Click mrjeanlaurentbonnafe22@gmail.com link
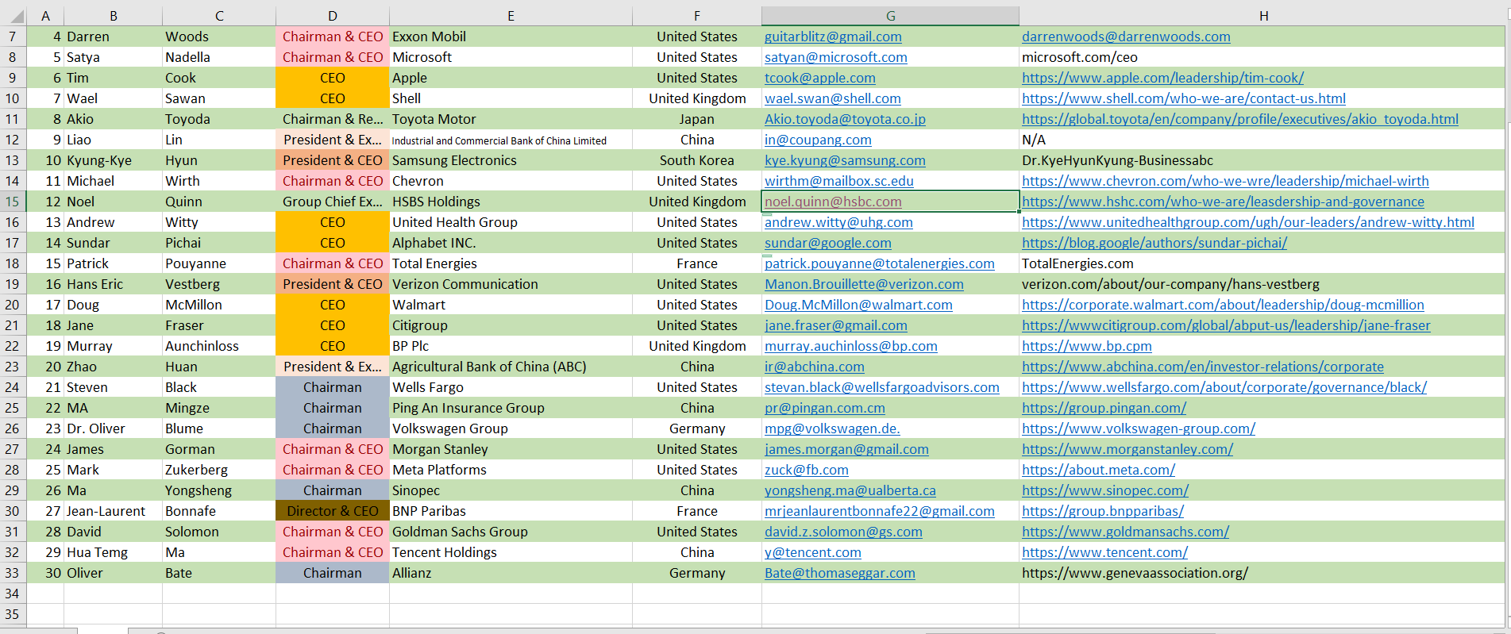This screenshot has height=634, width=1511. (x=879, y=511)
